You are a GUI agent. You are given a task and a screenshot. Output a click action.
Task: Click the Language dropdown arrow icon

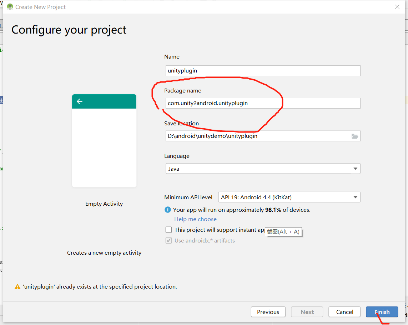click(x=355, y=168)
